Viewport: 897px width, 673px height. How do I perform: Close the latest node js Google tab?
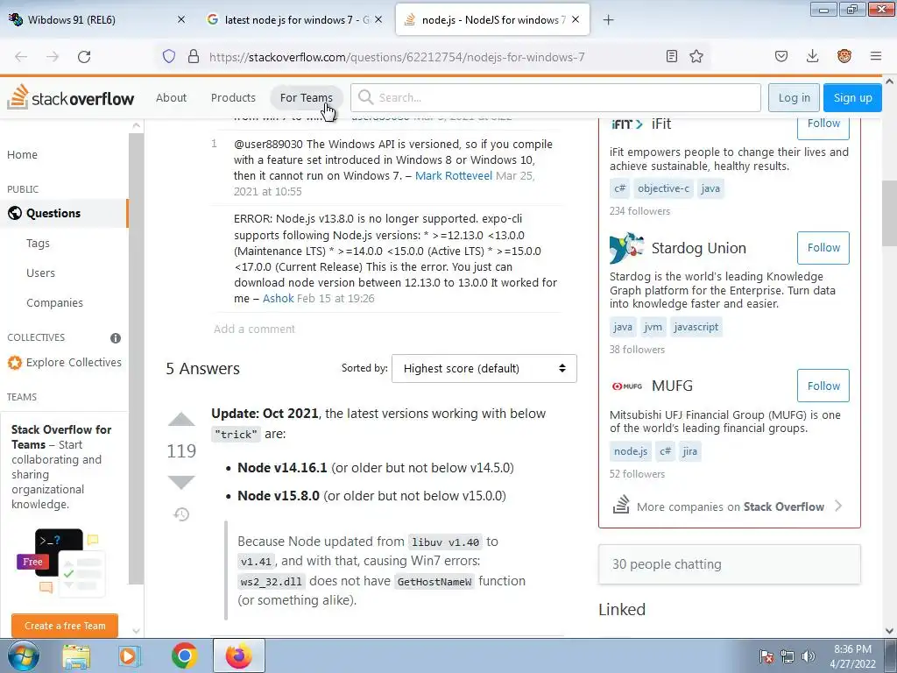[x=378, y=19]
